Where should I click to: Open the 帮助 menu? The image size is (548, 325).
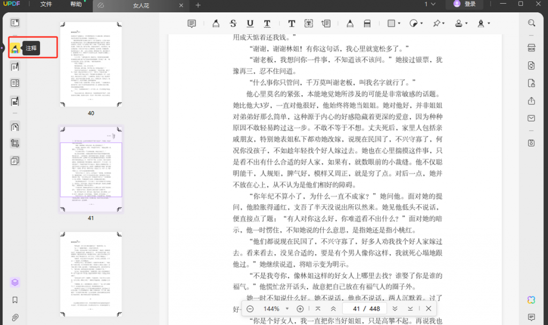click(76, 4)
